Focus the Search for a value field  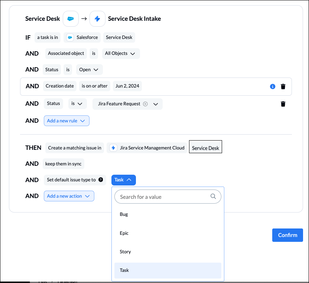coord(168,197)
